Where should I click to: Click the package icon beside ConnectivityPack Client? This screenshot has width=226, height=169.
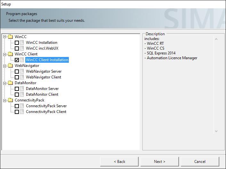tap(22, 112)
